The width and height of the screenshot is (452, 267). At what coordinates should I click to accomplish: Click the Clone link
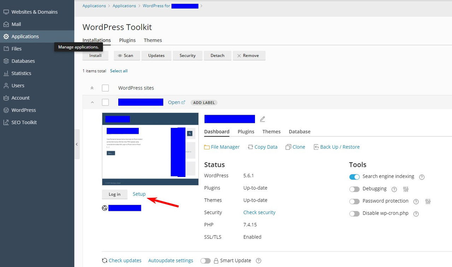point(295,147)
